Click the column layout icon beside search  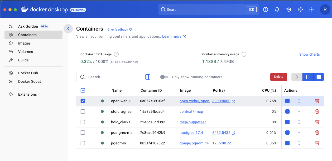tap(148, 77)
